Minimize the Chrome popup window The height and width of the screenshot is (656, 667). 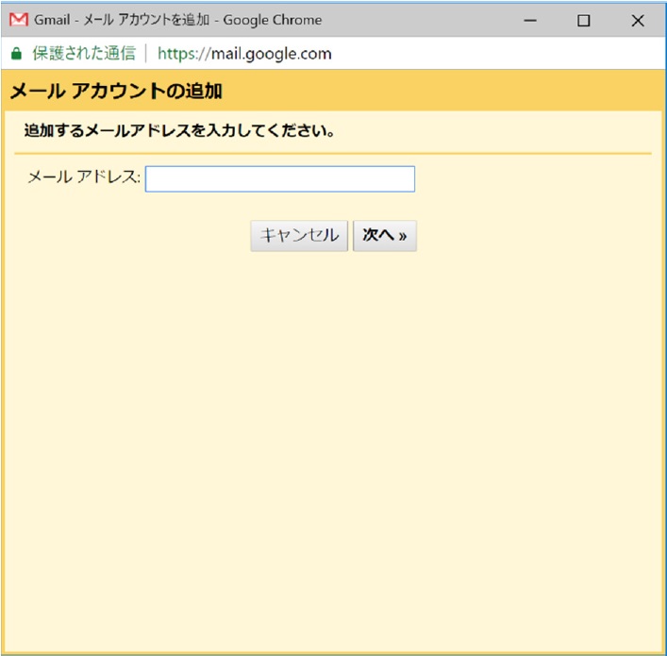pos(530,20)
